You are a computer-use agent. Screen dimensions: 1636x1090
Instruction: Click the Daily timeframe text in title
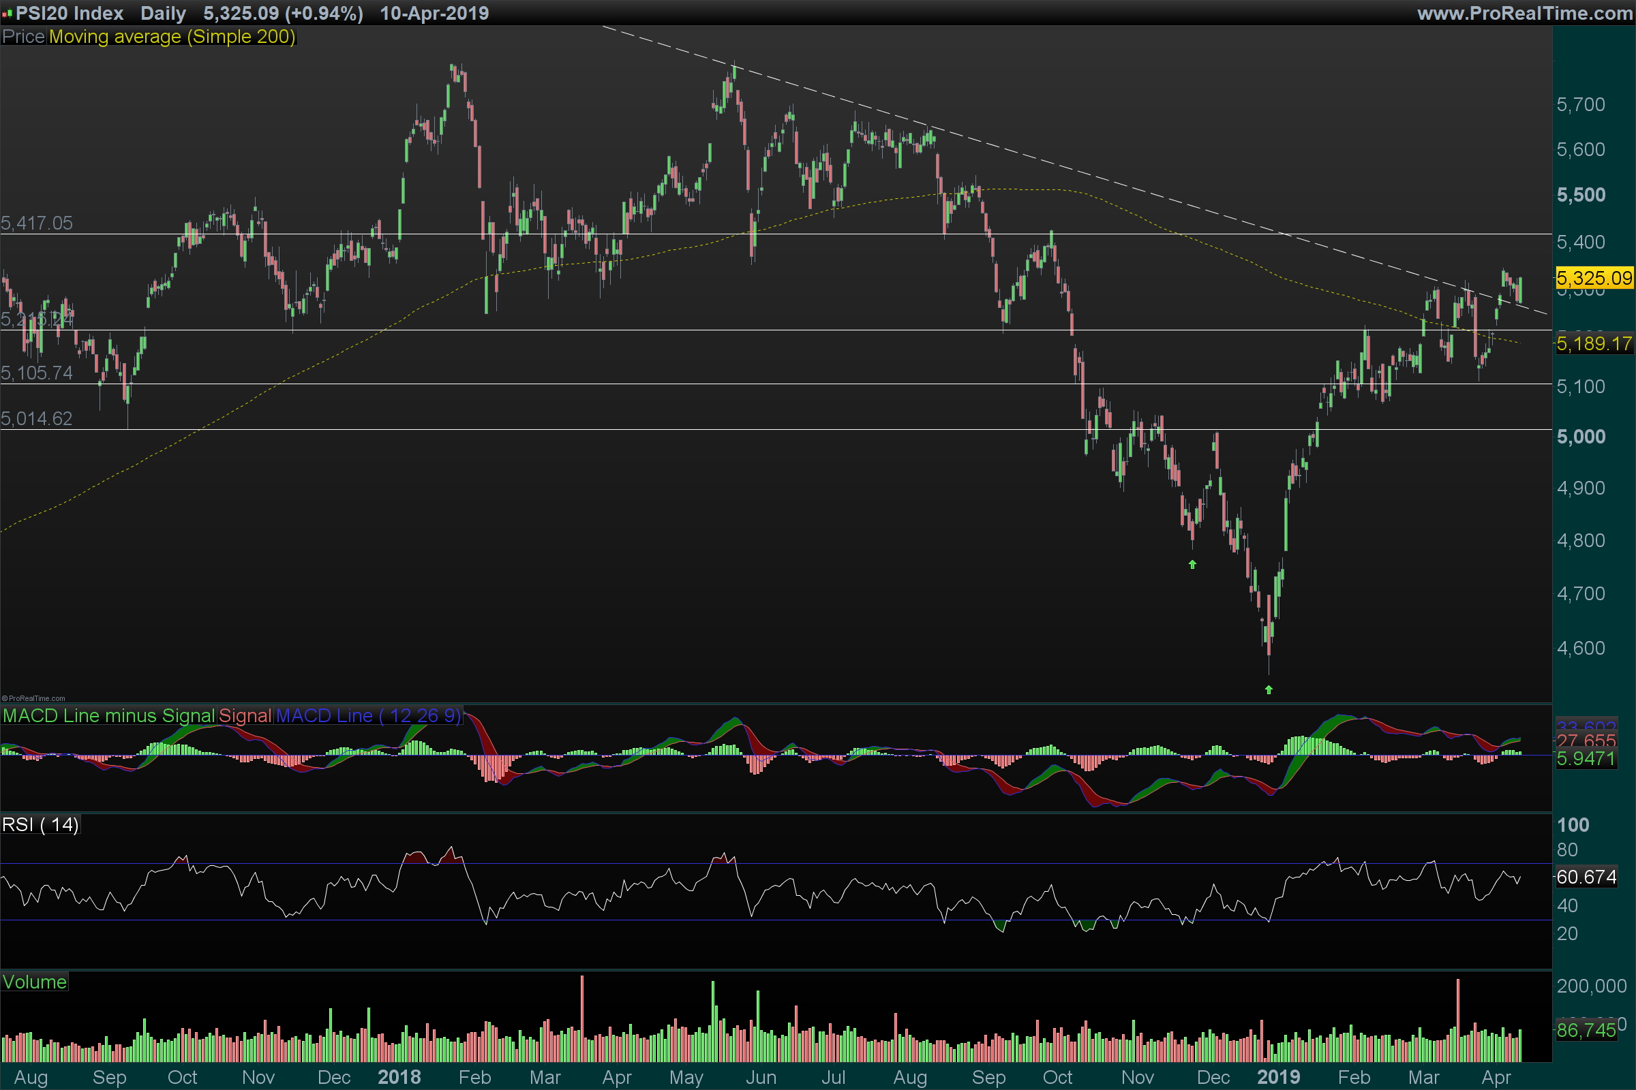click(x=163, y=13)
